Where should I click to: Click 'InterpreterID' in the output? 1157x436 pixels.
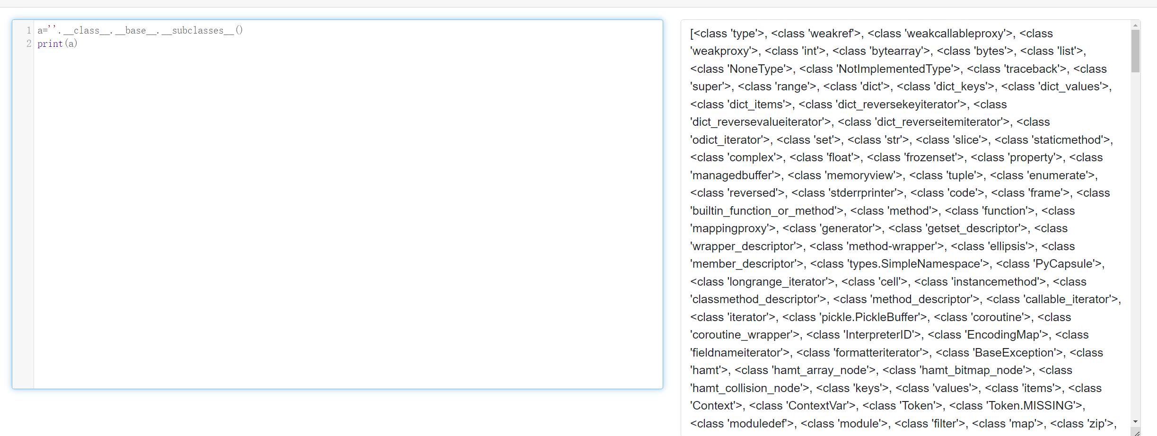(878, 335)
